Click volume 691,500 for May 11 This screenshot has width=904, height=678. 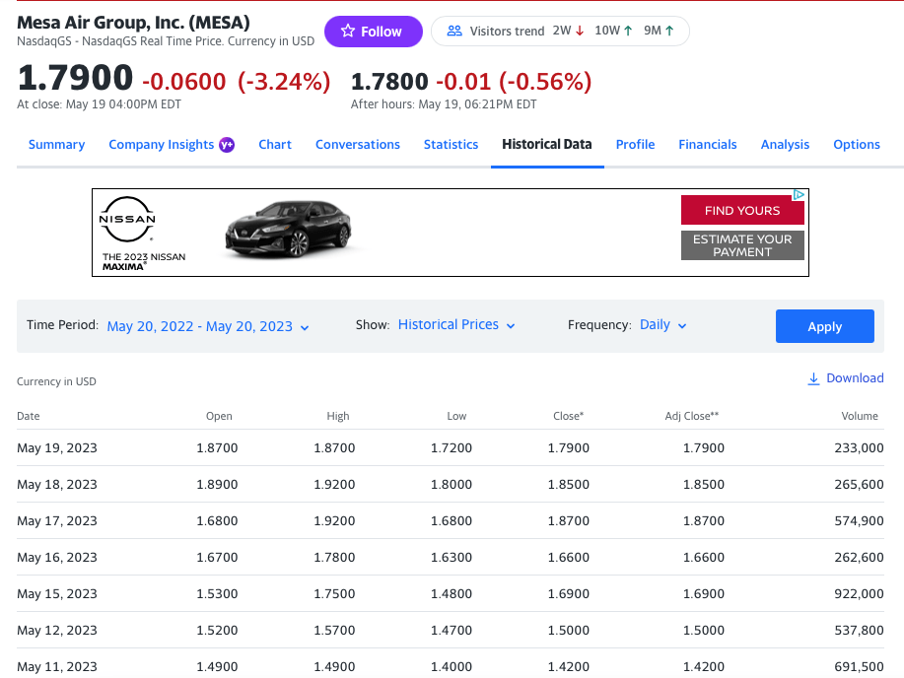click(859, 666)
